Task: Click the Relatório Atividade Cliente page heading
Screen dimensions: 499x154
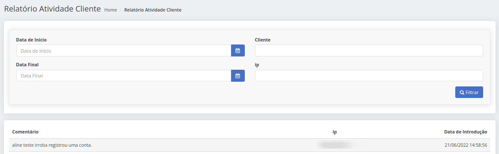Action: pos(52,9)
